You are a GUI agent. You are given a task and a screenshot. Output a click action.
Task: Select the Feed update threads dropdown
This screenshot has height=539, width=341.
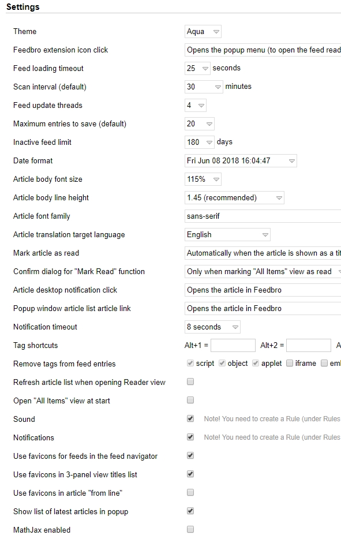(195, 106)
